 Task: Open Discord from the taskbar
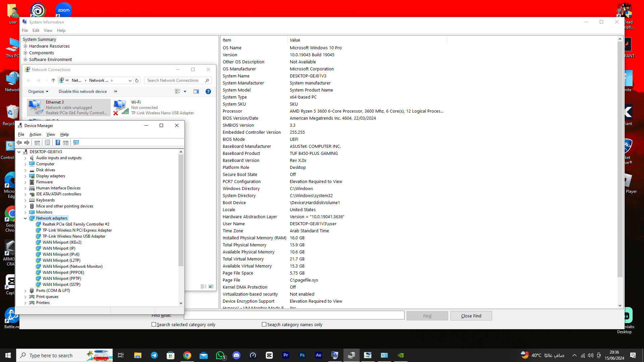(x=236, y=355)
